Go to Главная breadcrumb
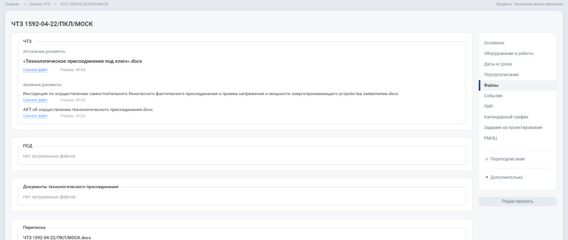The height and width of the screenshot is (240, 568). click(12, 4)
